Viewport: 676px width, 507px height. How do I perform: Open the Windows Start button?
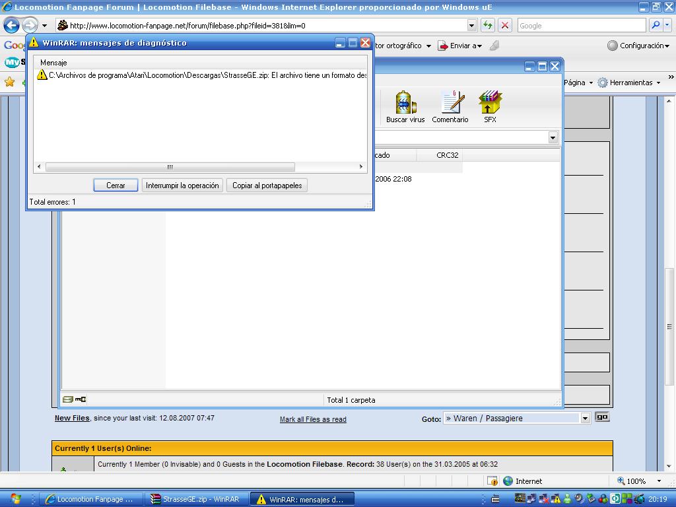pos(16,499)
